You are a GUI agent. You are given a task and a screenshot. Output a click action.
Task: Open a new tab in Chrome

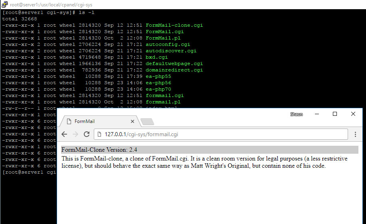pos(147,121)
